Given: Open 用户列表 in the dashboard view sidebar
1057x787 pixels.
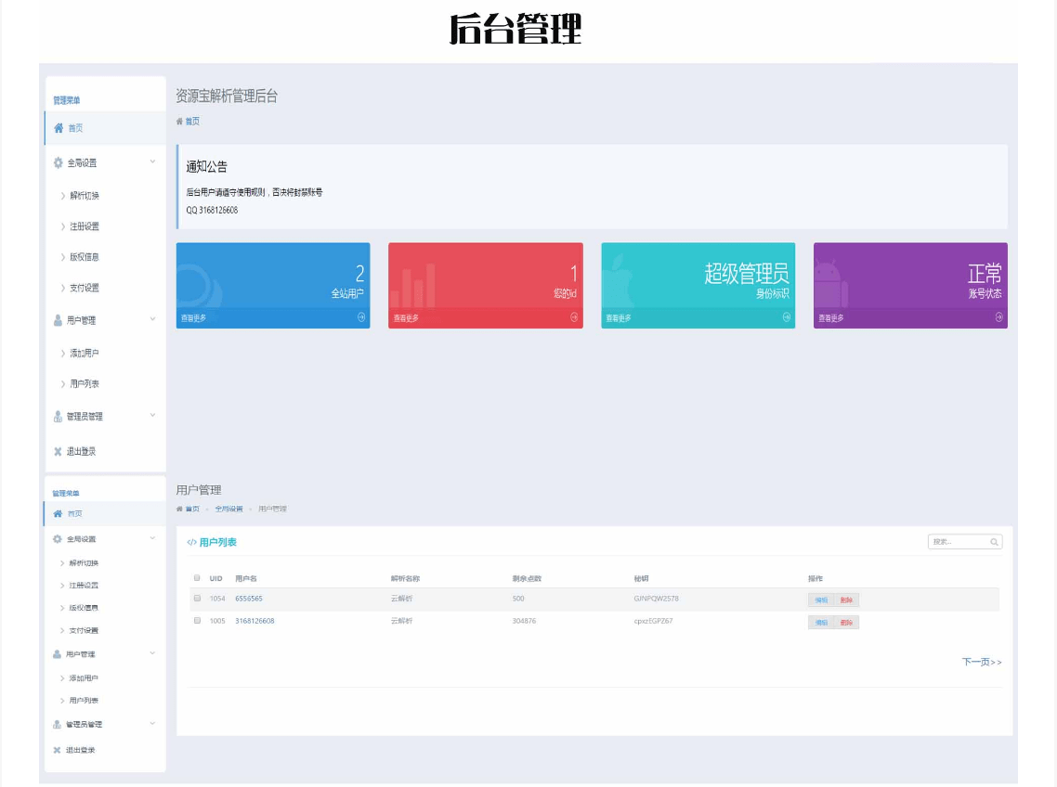Looking at the screenshot, I should [x=85, y=384].
